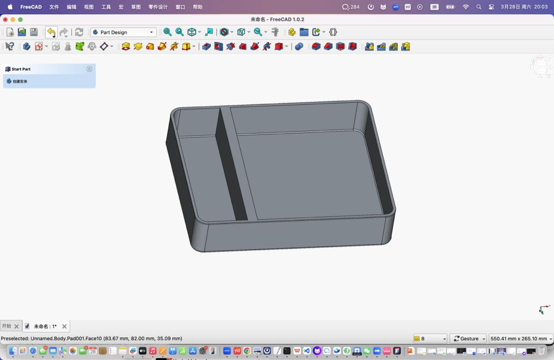Screen dimensions: 554x360
Task: Select the Subtractive Pipe tool
Action: pyautogui.click(x=254, y=47)
